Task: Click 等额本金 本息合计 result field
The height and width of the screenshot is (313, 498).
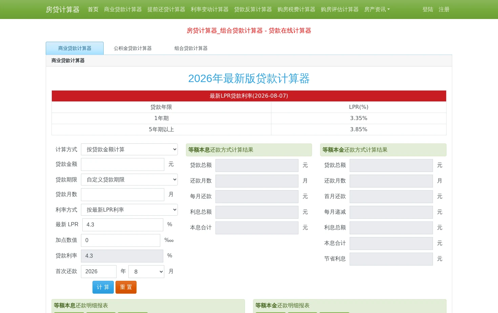Action: click(391, 243)
